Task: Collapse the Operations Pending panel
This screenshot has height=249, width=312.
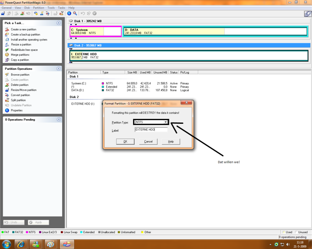Action: pos(58,119)
